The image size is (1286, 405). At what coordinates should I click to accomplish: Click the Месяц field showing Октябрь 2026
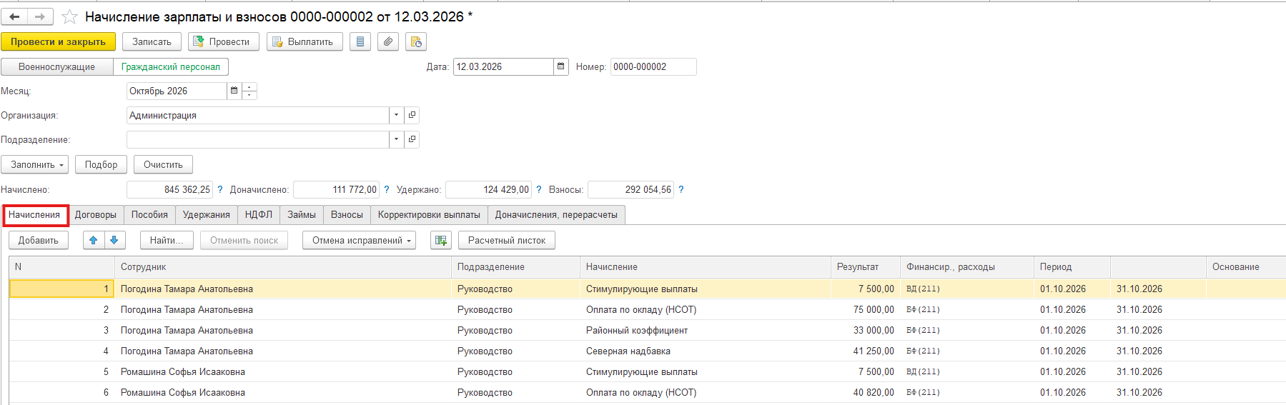[177, 91]
